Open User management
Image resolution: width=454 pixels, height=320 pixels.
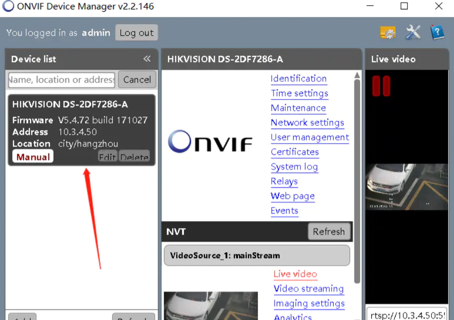pos(310,137)
